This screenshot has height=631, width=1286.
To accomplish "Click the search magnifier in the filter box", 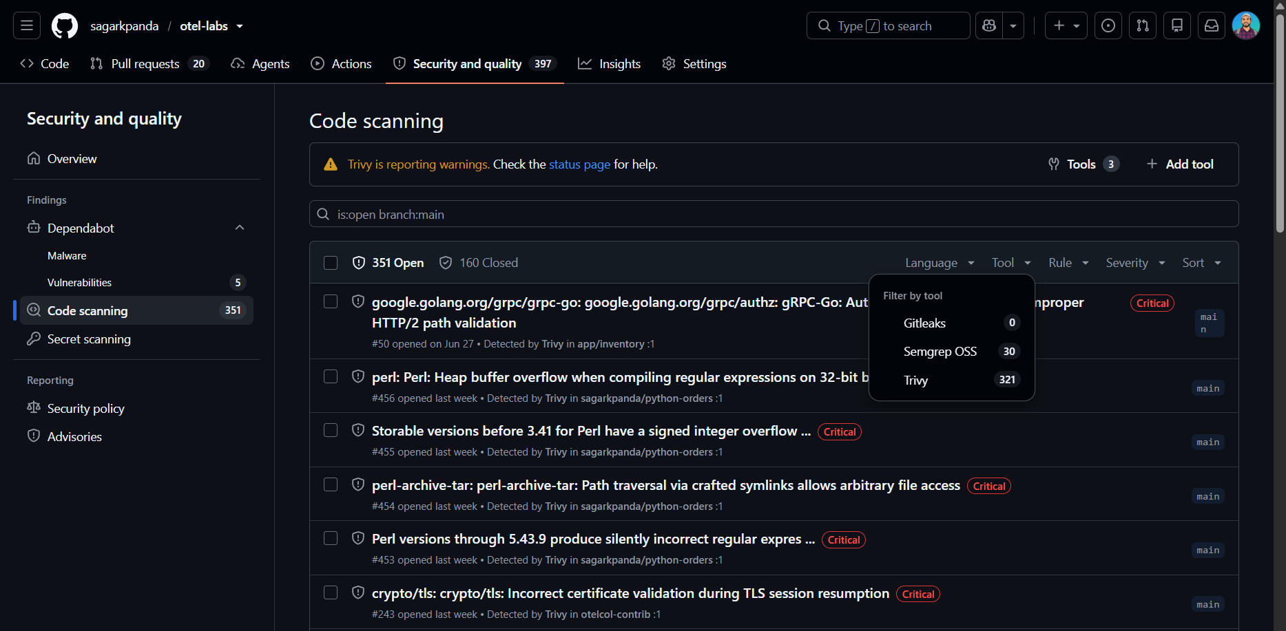I will [x=323, y=214].
